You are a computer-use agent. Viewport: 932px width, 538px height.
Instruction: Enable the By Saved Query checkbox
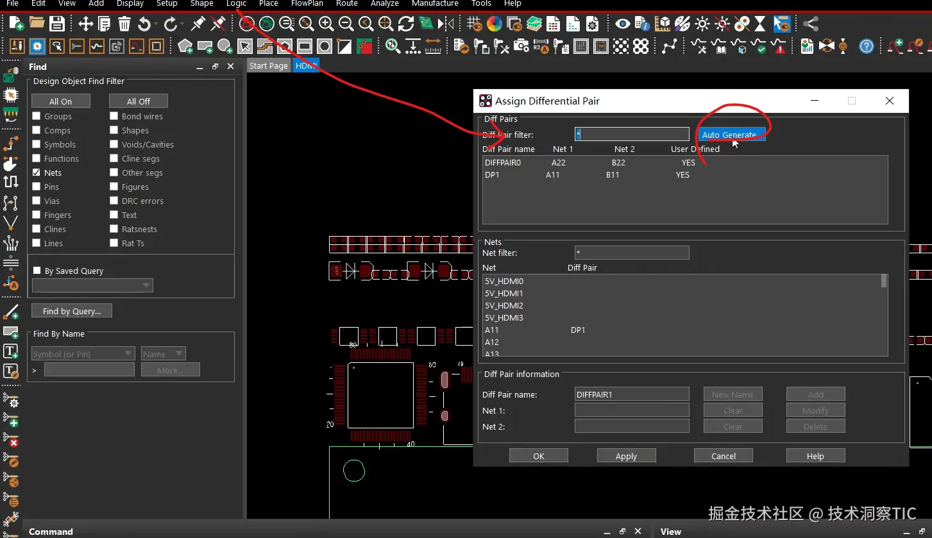(37, 271)
